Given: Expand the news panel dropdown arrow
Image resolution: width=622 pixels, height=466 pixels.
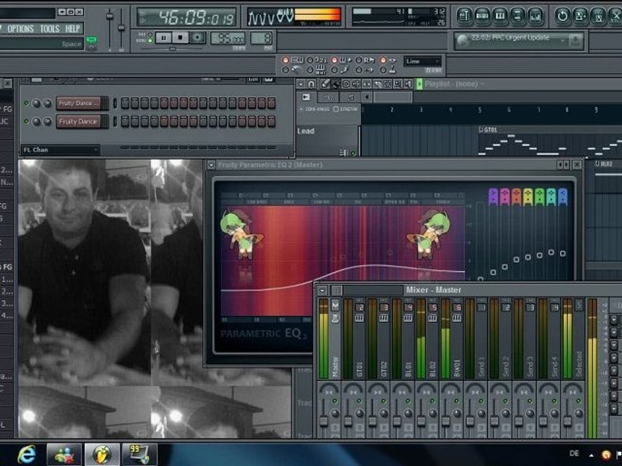Looking at the screenshot, I should 562,41.
